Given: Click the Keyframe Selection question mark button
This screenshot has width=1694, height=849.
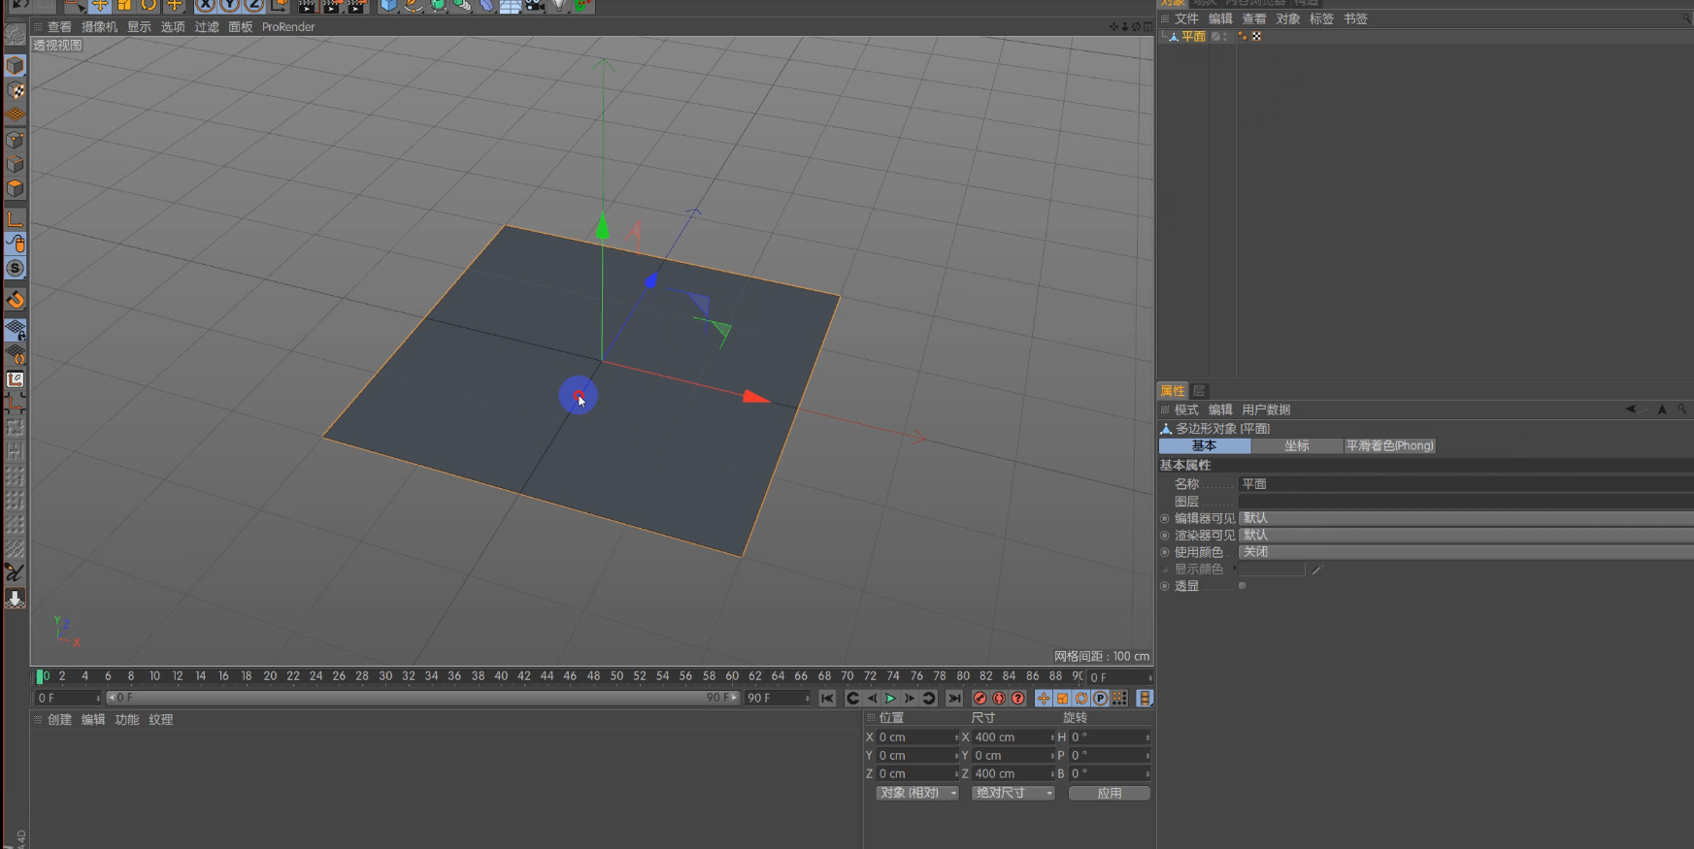Looking at the screenshot, I should (1017, 699).
